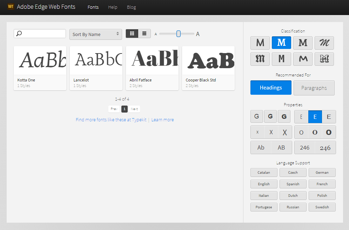Go to the Next page
The width and height of the screenshot is (349, 230).
pyautogui.click(x=134, y=109)
